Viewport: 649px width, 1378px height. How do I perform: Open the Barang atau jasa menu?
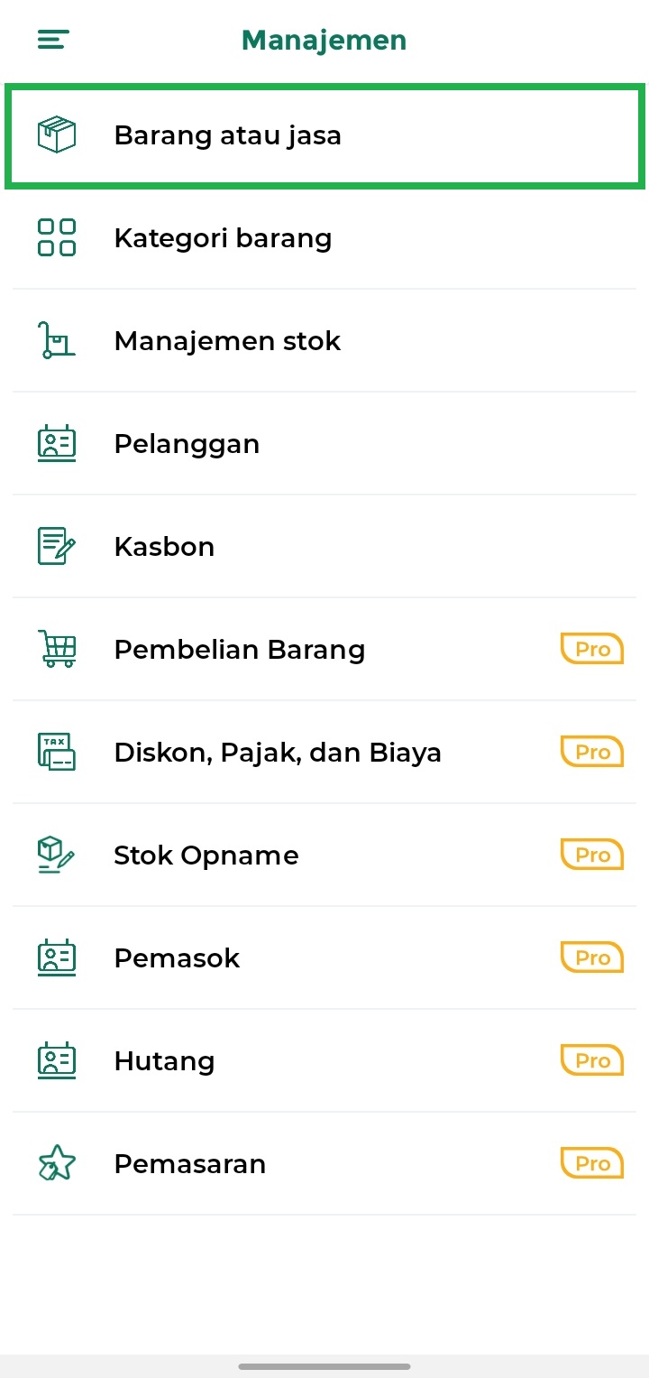click(227, 135)
